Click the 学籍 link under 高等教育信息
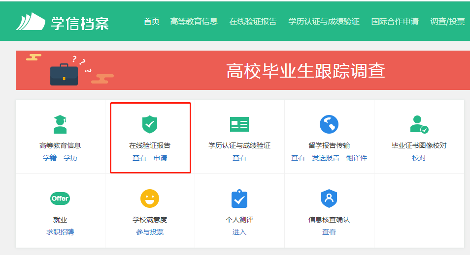 (x=50, y=158)
